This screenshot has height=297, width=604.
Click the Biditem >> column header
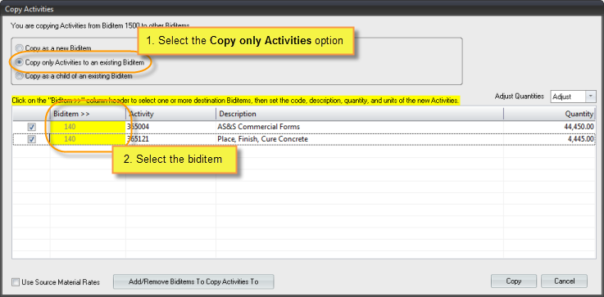88,114
